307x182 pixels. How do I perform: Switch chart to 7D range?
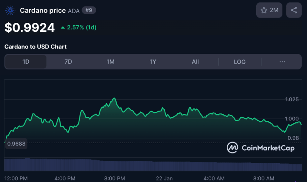pyautogui.click(x=68, y=62)
